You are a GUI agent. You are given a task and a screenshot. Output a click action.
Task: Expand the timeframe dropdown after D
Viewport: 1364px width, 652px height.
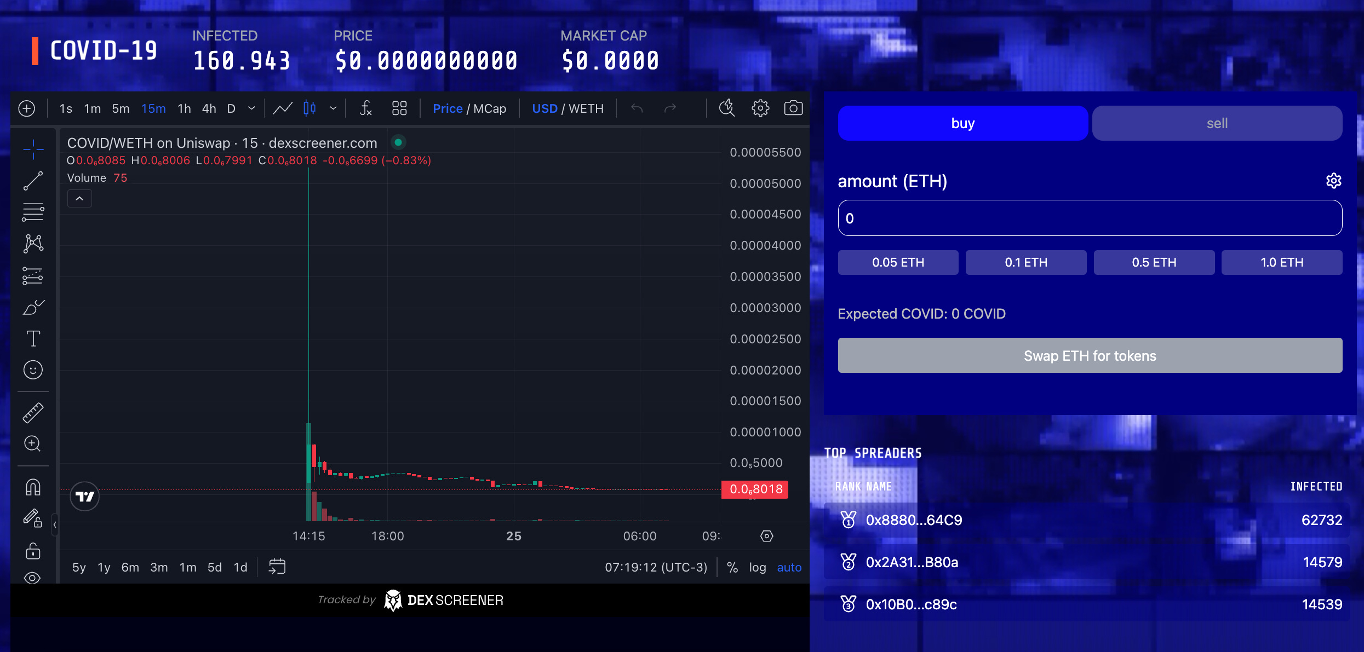coord(251,108)
